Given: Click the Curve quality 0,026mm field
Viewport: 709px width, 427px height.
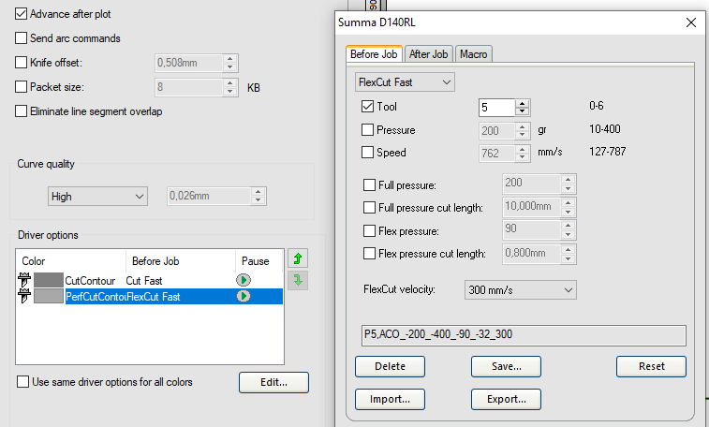Looking at the screenshot, I should (x=209, y=196).
